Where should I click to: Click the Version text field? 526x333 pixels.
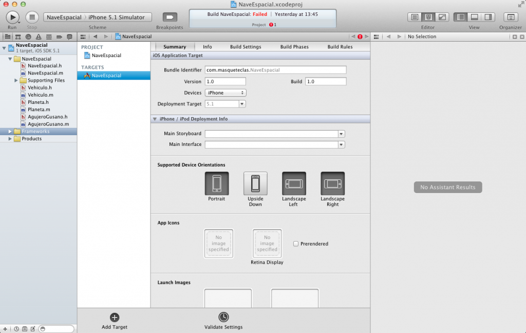225,81
